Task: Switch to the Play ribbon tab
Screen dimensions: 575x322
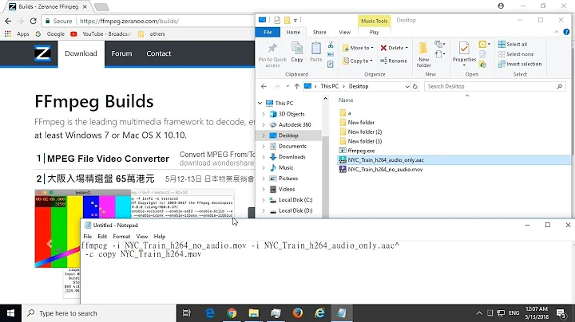Action: point(374,32)
